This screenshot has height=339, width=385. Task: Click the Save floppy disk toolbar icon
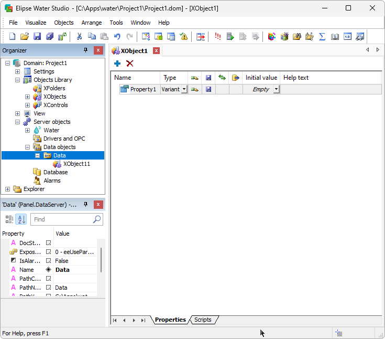click(37, 37)
